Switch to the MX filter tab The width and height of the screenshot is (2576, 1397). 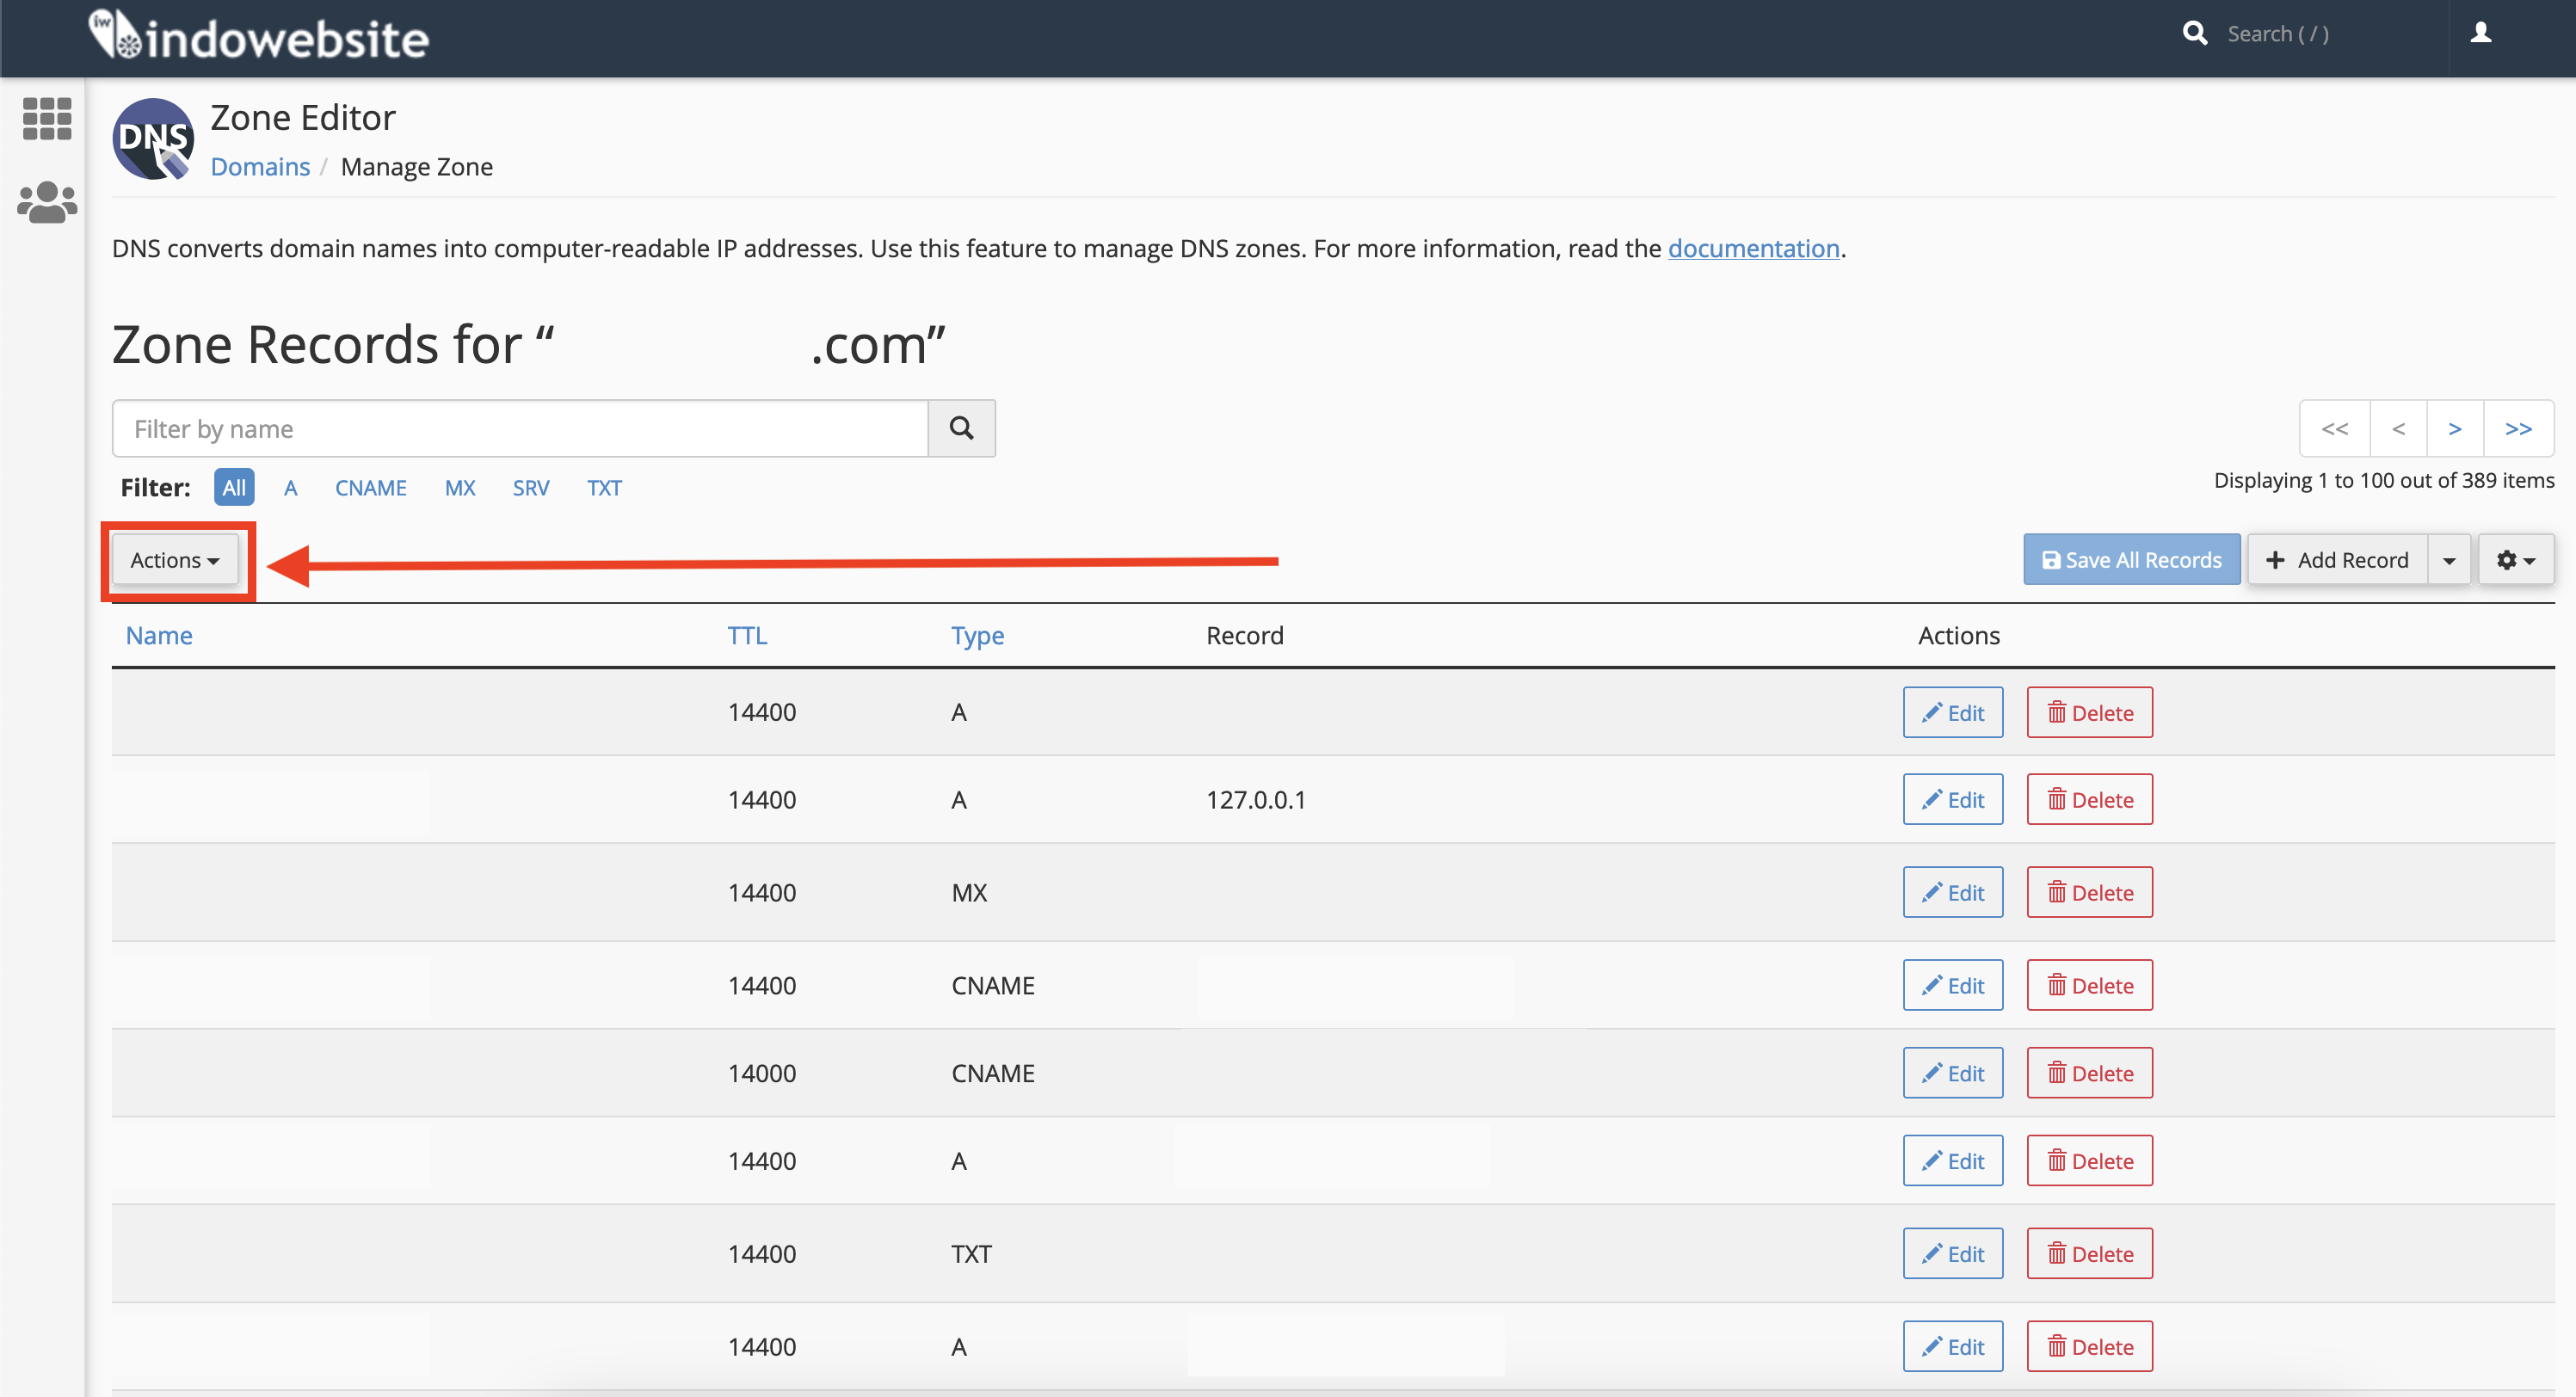pos(459,487)
